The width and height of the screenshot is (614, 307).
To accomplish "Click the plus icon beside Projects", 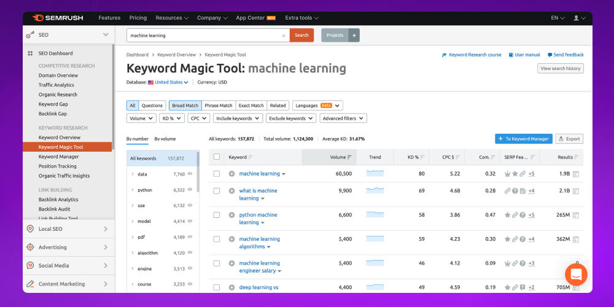I will (x=354, y=35).
